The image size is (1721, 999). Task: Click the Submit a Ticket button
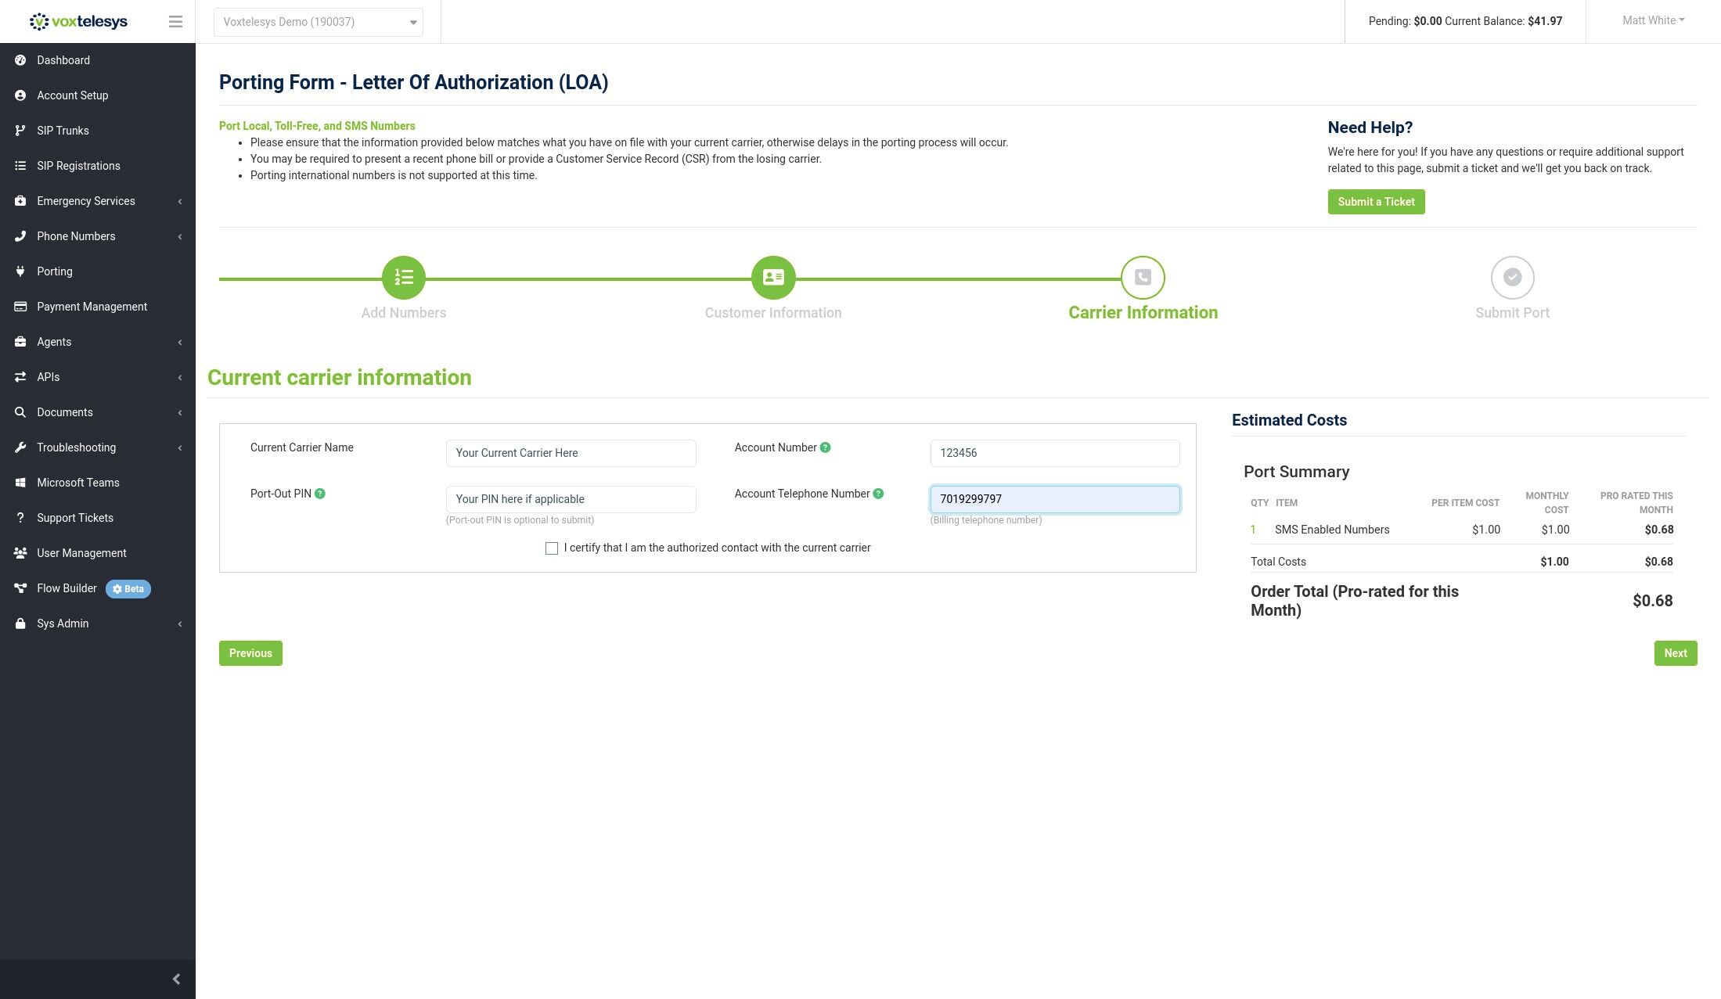point(1376,202)
